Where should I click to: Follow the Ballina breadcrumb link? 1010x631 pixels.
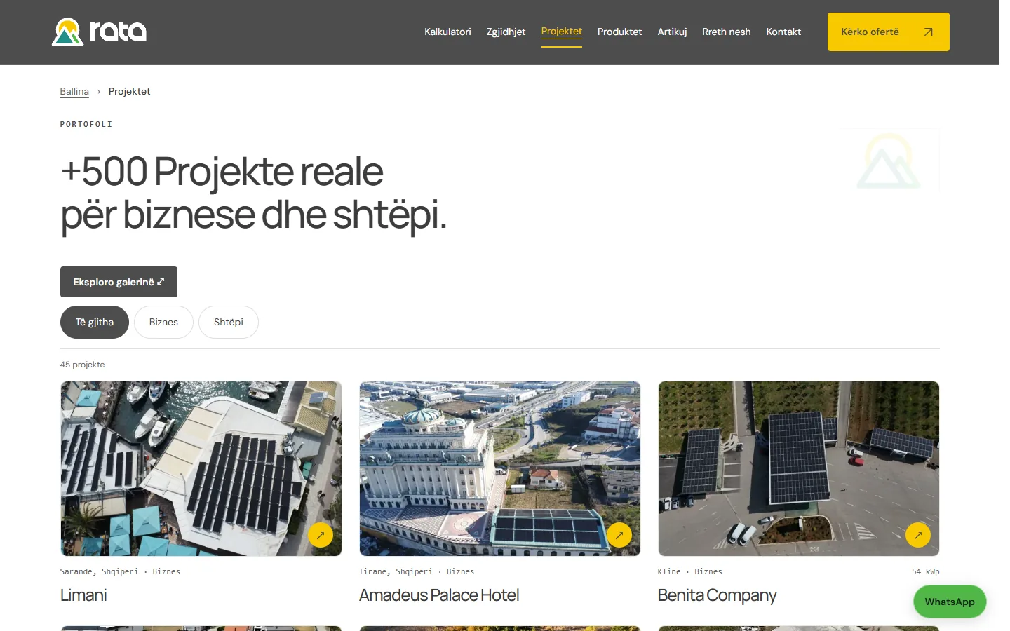(x=74, y=92)
